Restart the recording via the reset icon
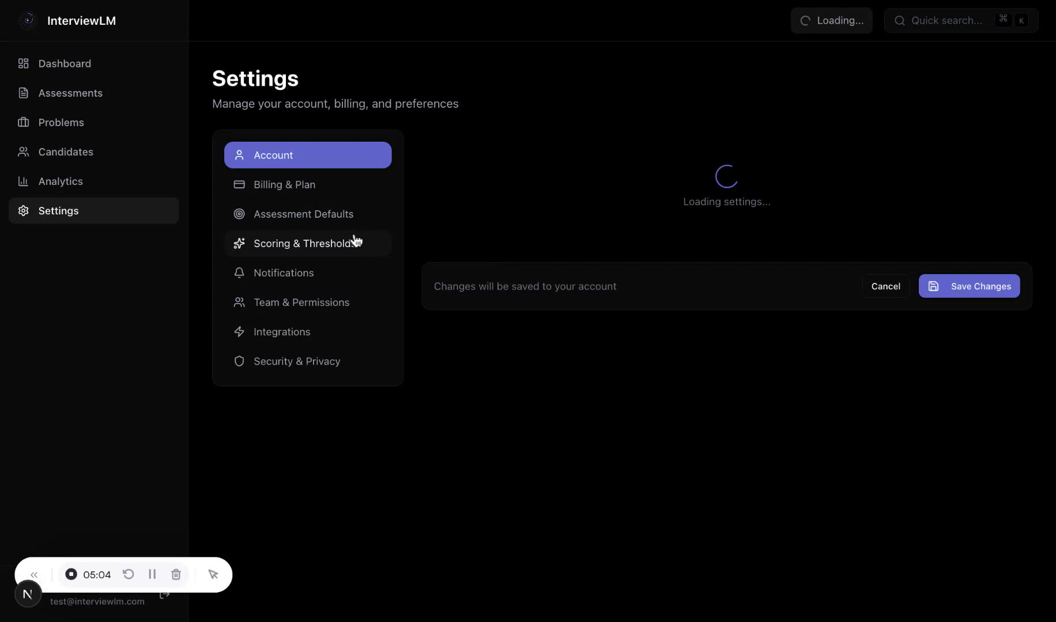Screen dimensions: 1056x622 (x=128, y=574)
